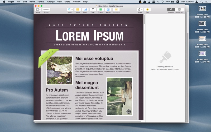Open the Arrange menu
The image size is (211, 132).
[51, 2]
